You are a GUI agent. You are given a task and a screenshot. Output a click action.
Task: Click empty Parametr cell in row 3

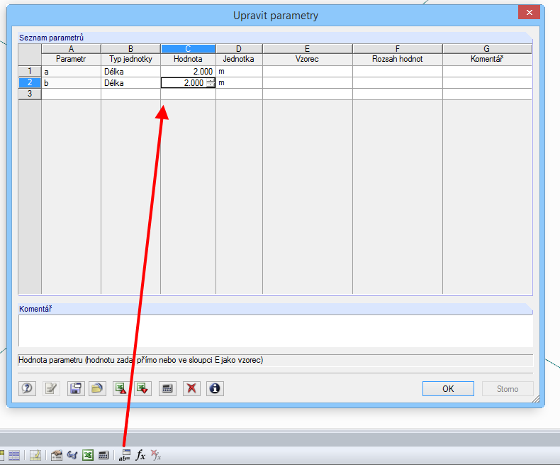(x=71, y=94)
